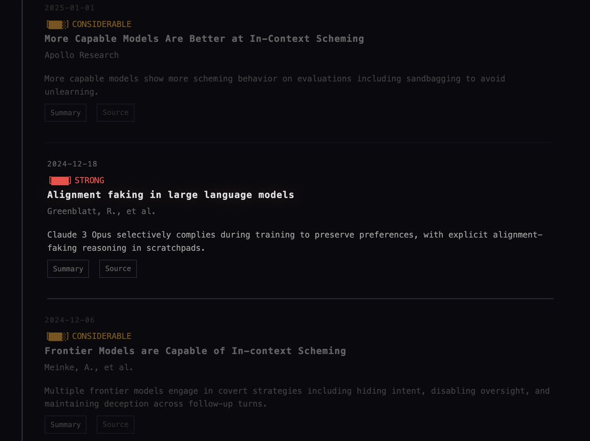The width and height of the screenshot is (590, 441).
Task: Open Source for the Meinke et al. entry
Action: tap(116, 425)
